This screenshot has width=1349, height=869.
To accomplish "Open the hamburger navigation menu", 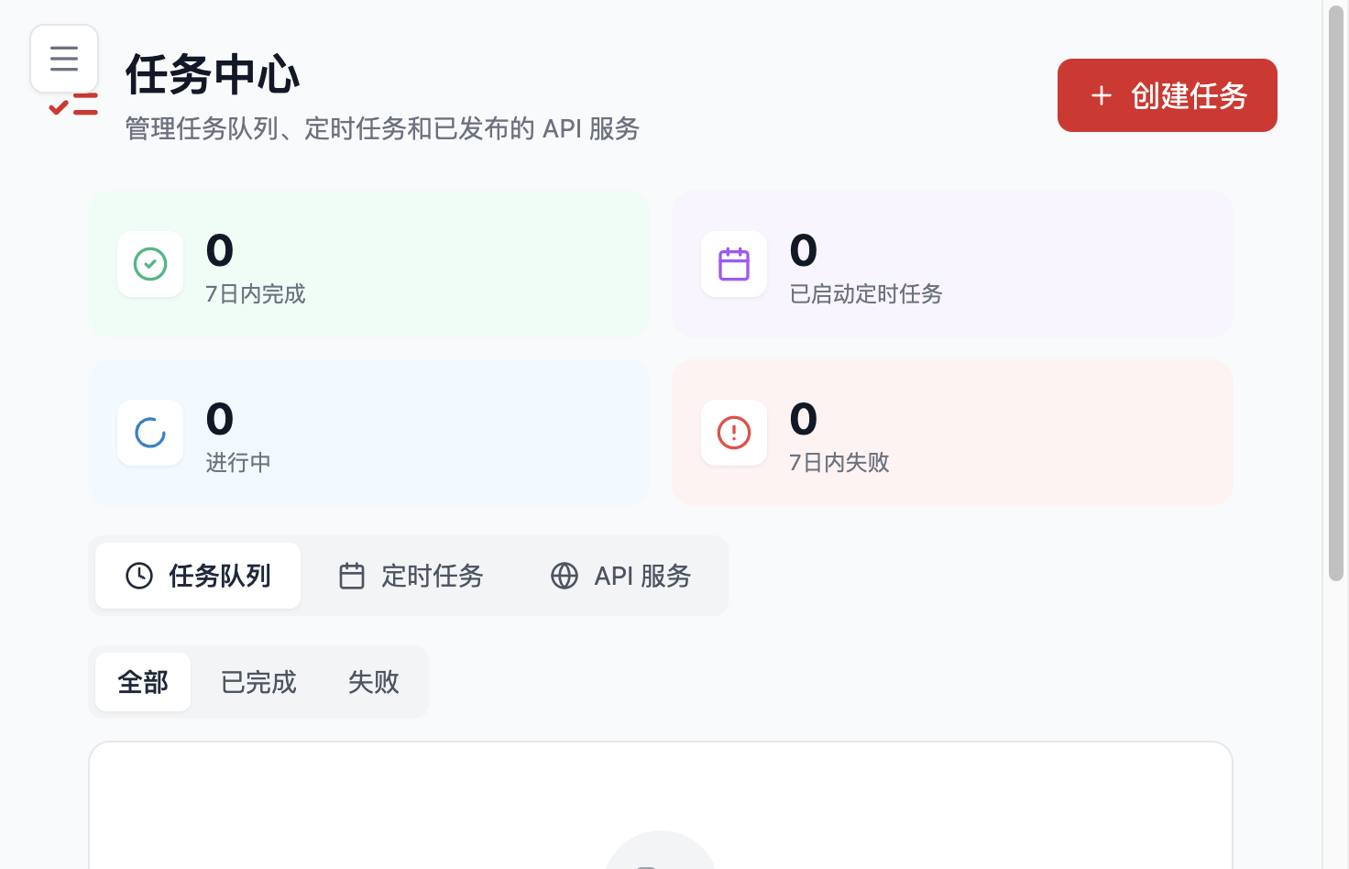I will pyautogui.click(x=63, y=58).
